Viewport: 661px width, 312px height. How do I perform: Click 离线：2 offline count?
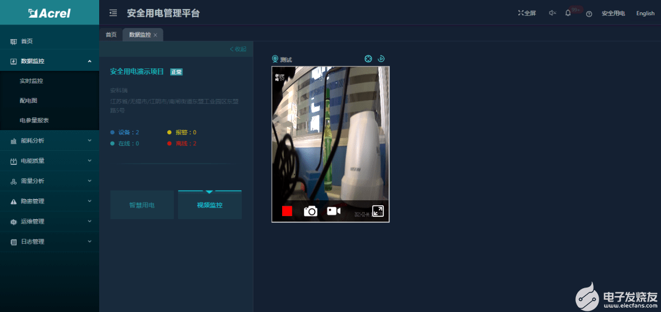pyautogui.click(x=182, y=143)
